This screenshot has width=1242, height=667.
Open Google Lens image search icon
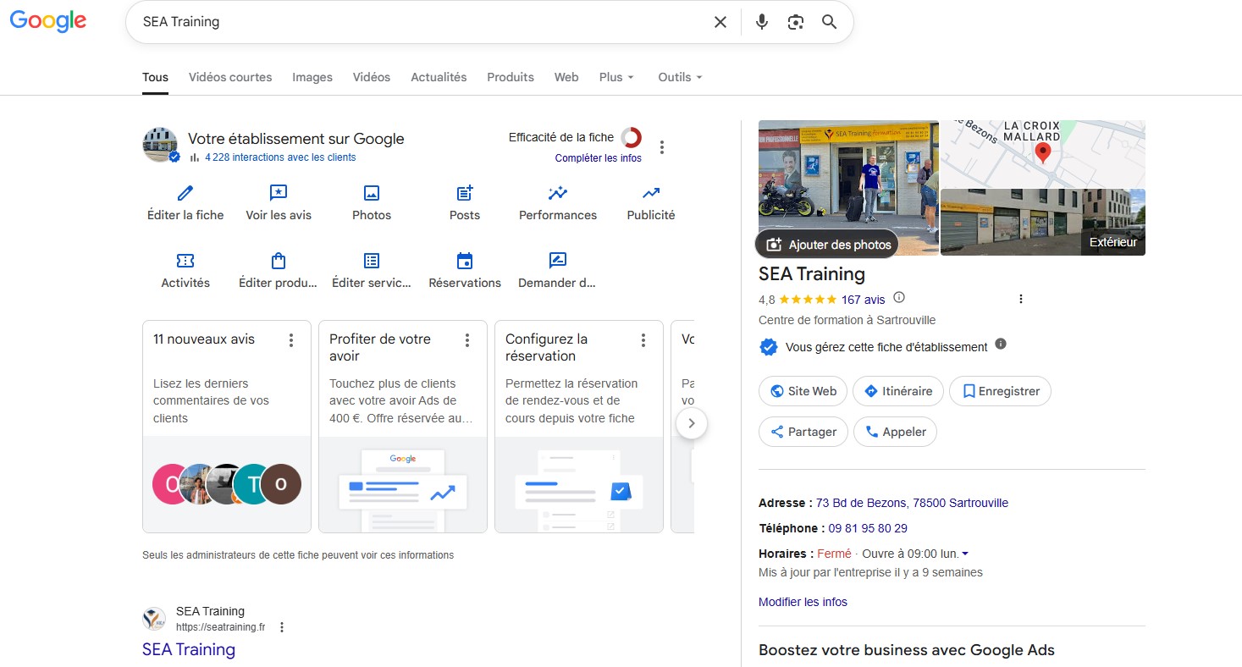point(795,22)
